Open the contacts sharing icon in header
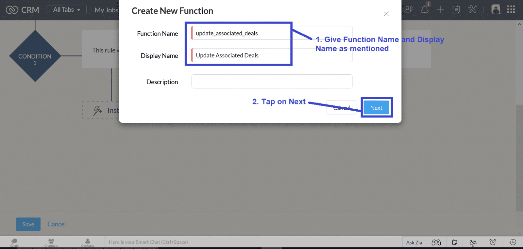 click(x=409, y=9)
